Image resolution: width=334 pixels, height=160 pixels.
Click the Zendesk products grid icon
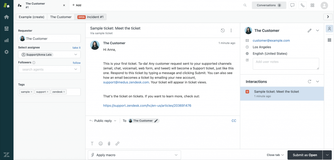pyautogui.click(x=312, y=5)
